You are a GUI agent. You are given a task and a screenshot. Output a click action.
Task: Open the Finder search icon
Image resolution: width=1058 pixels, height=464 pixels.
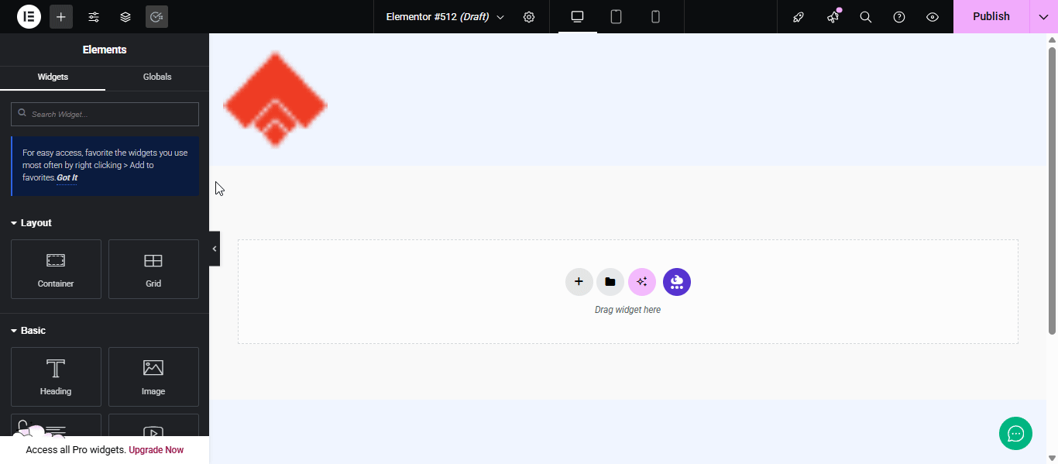coord(866,17)
